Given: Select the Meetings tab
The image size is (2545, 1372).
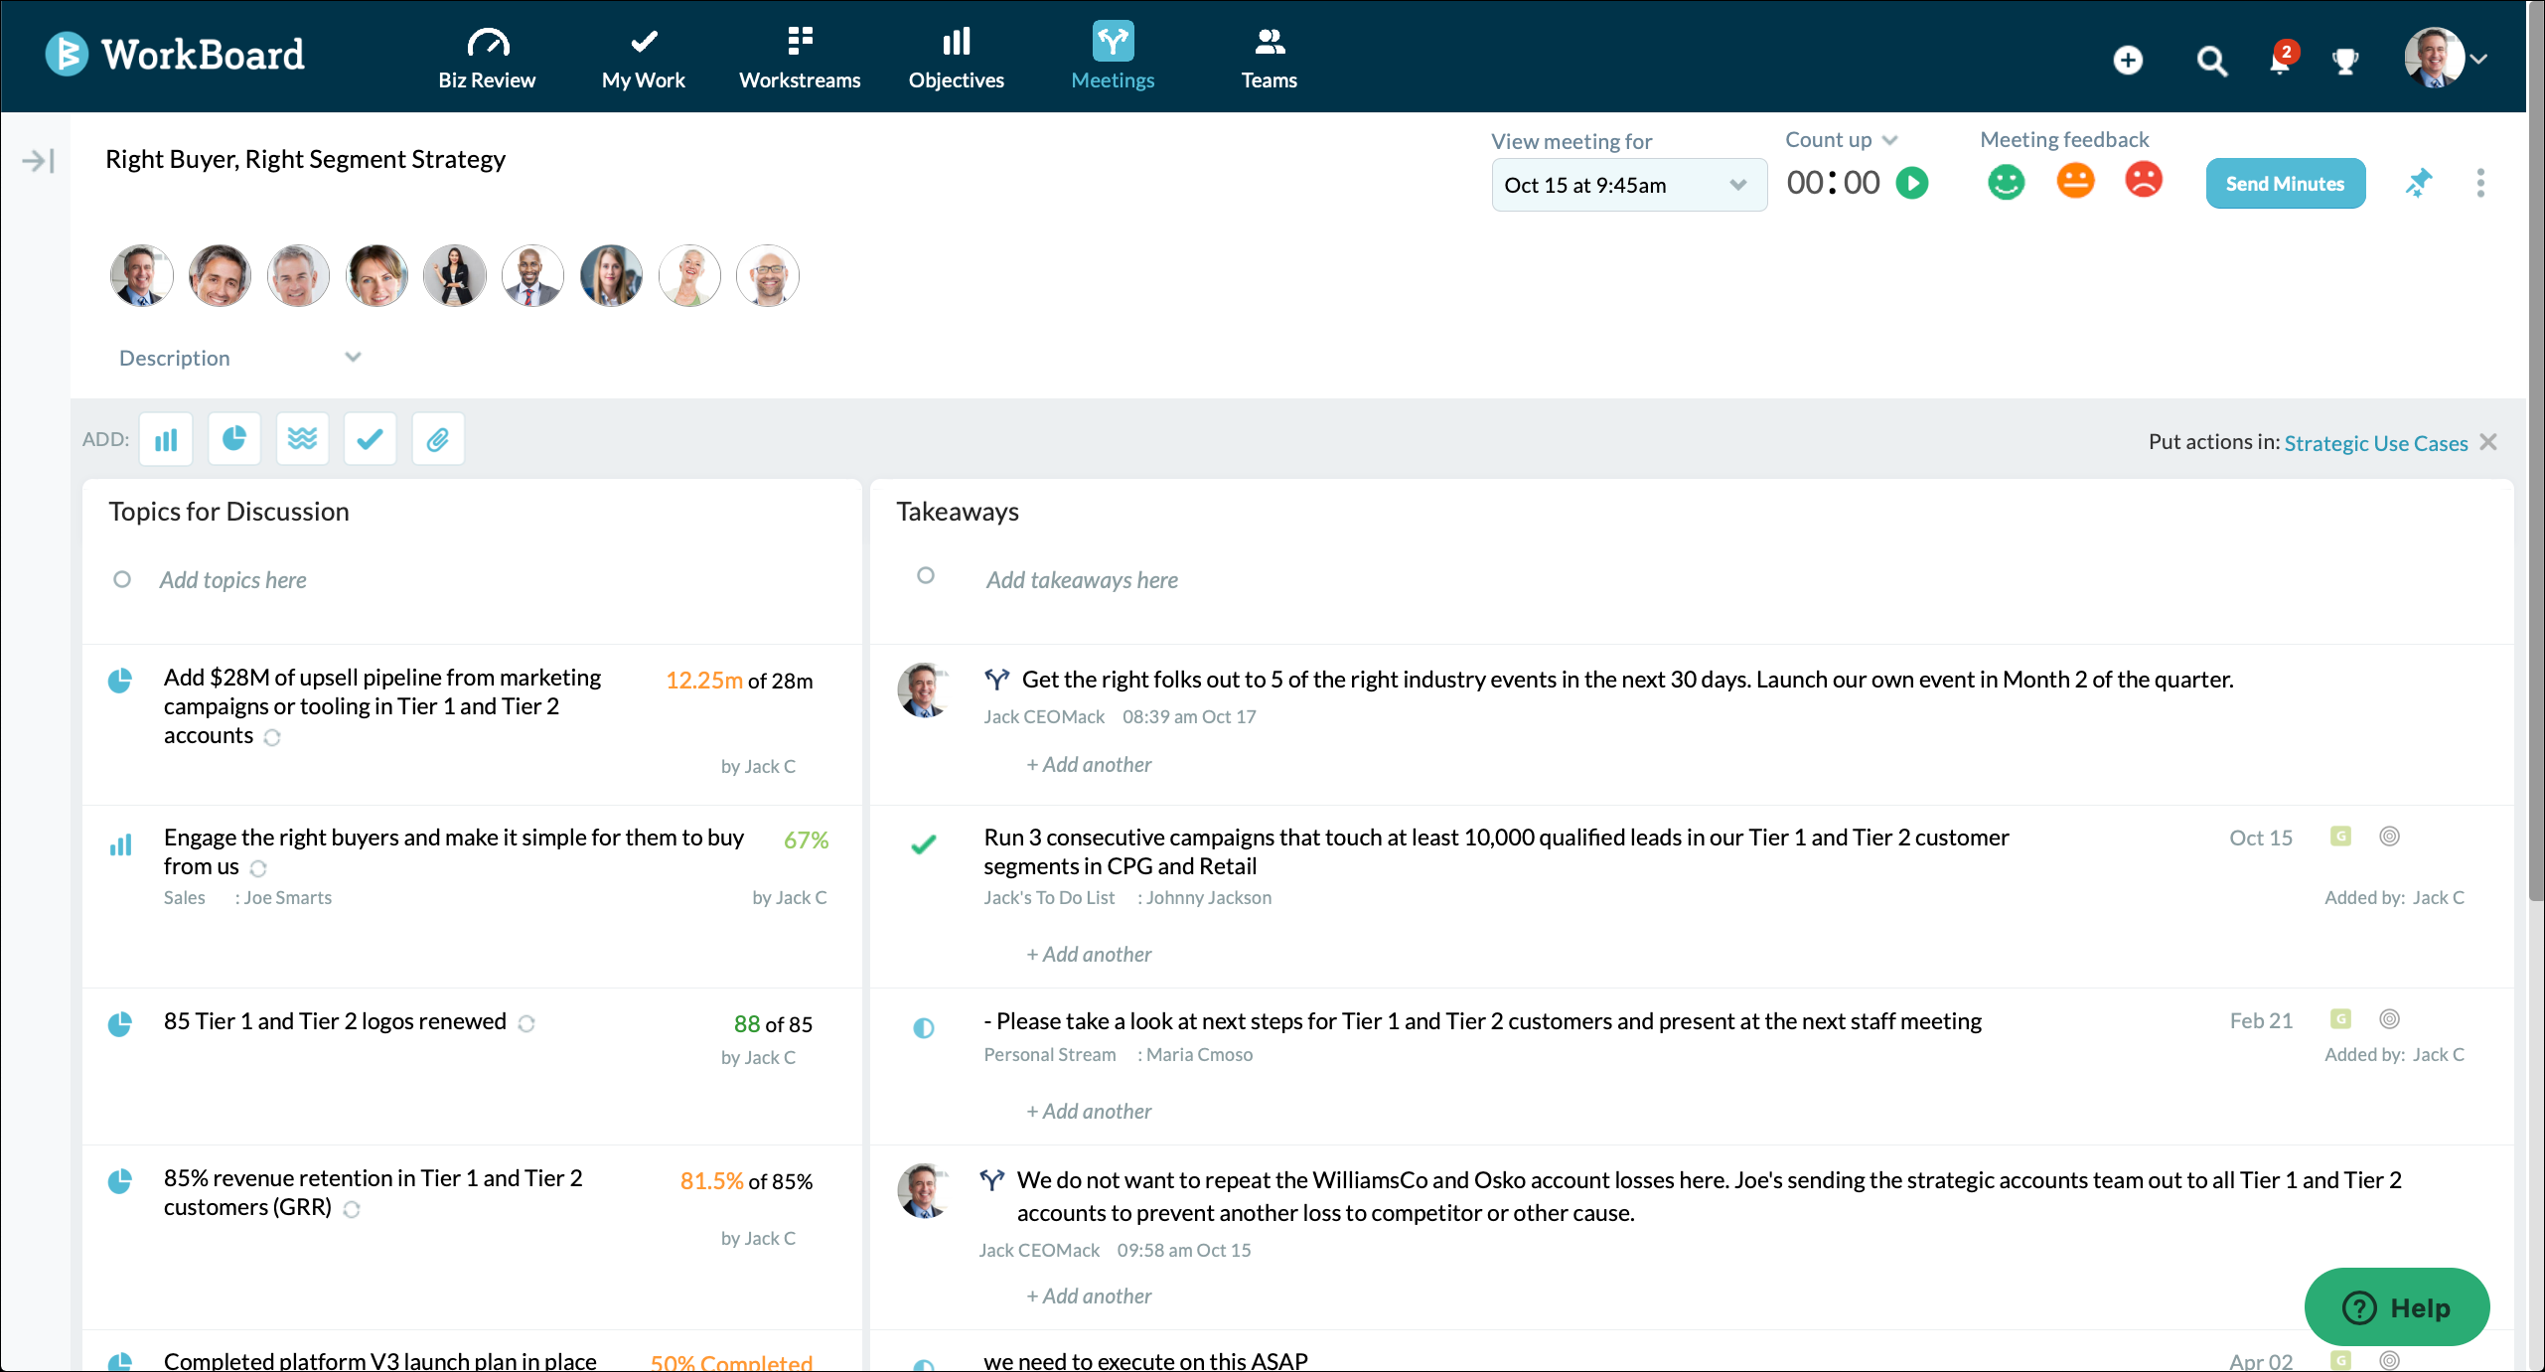Looking at the screenshot, I should coord(1113,58).
